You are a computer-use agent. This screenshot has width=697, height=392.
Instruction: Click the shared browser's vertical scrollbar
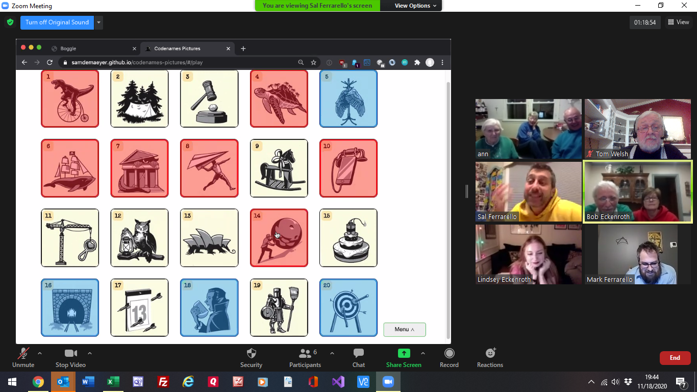coord(449,209)
